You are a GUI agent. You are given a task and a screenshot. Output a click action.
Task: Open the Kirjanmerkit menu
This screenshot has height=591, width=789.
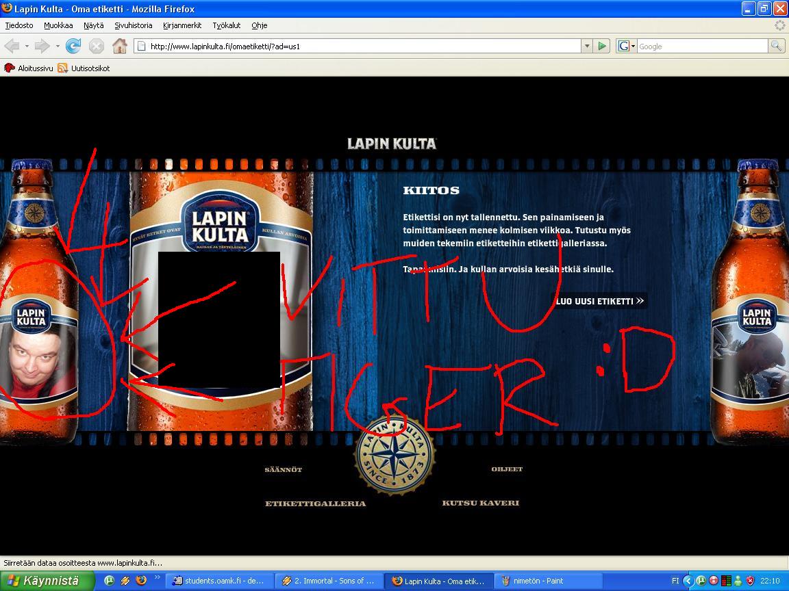point(182,25)
